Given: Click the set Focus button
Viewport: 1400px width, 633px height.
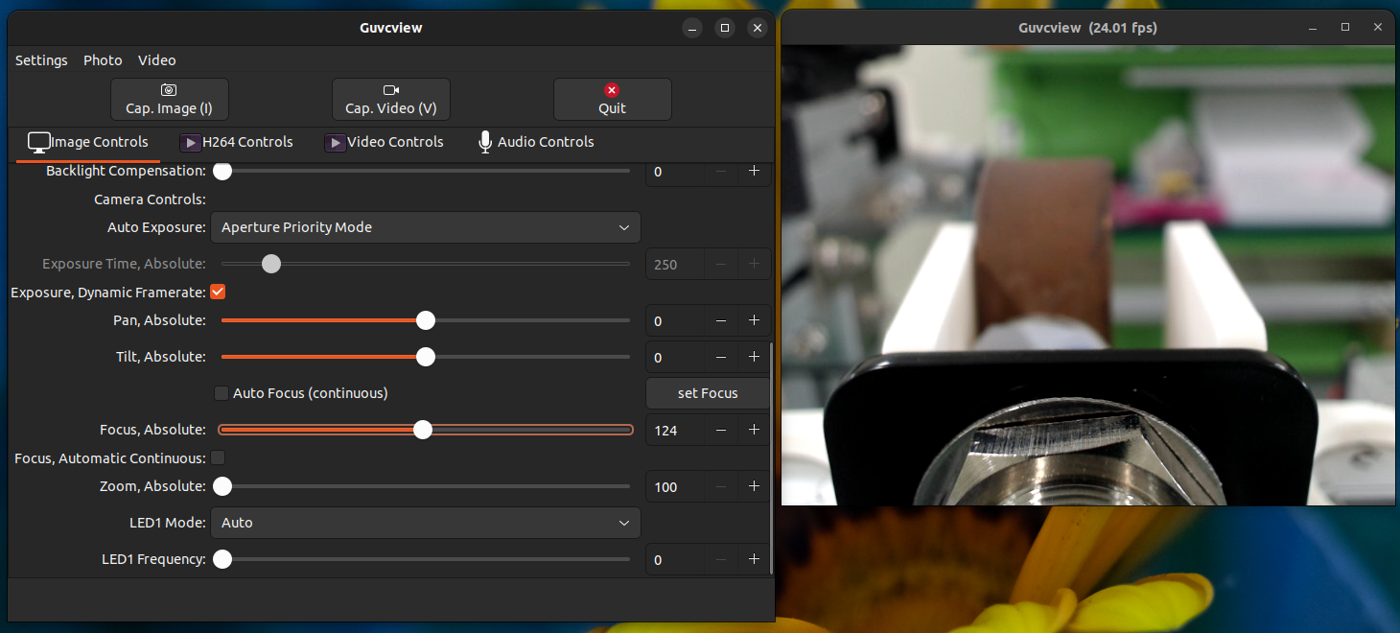Looking at the screenshot, I should tap(708, 393).
